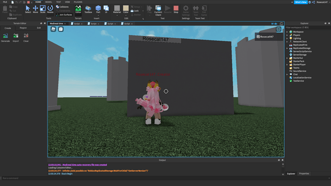Click the red stop icon in quick access bar
This screenshot has width=331, height=186.
tap(28, 2)
